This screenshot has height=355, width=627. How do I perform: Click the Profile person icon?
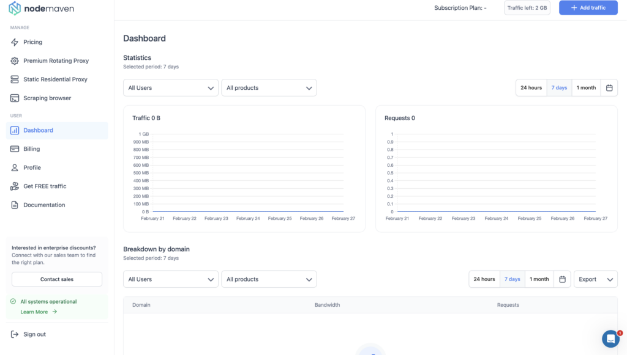[15, 167]
